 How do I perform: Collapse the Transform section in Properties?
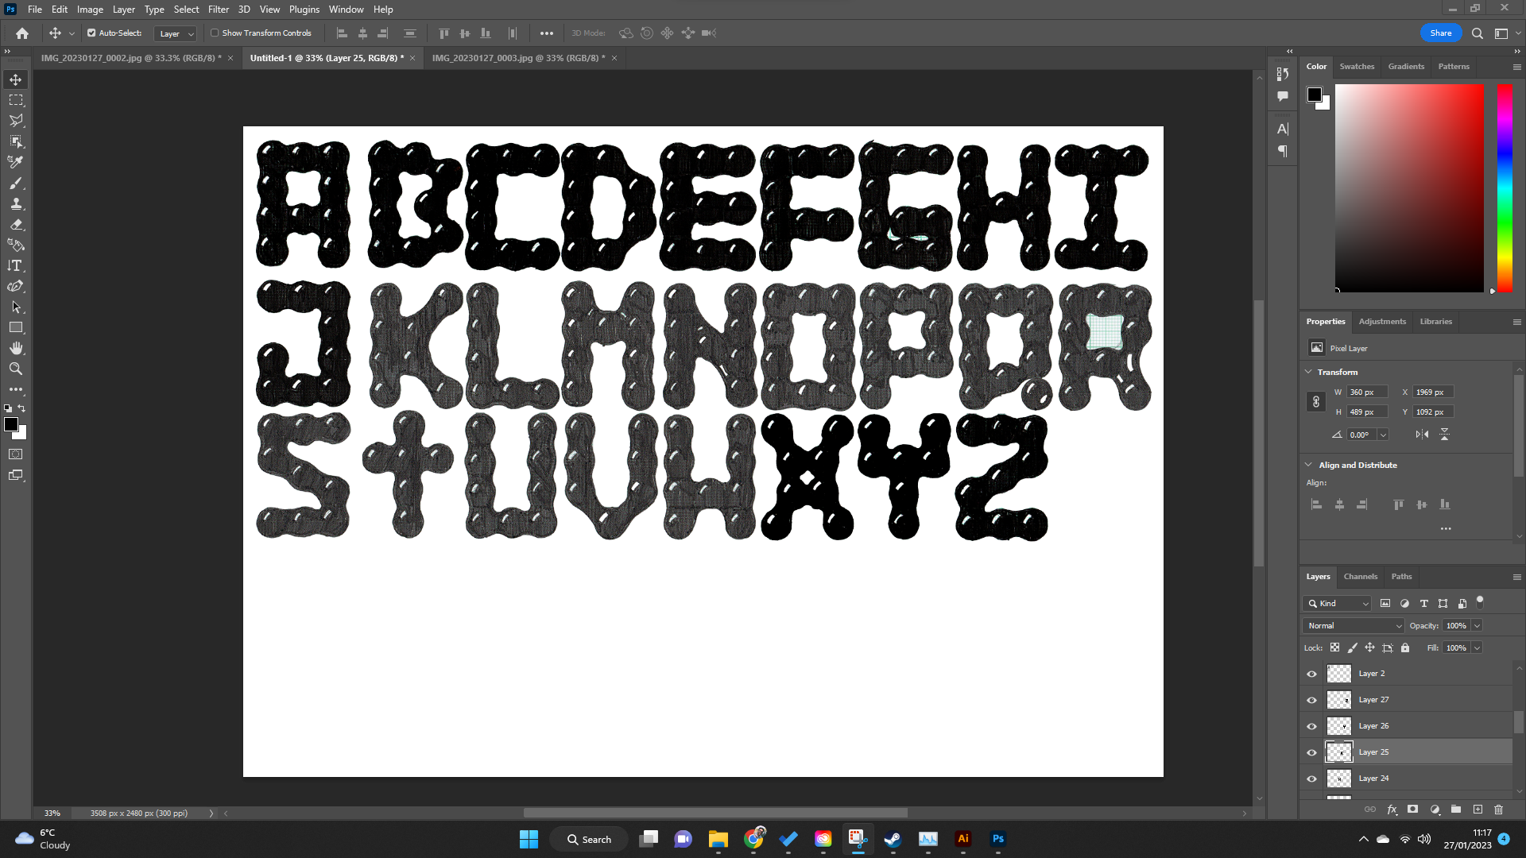coord(1309,372)
